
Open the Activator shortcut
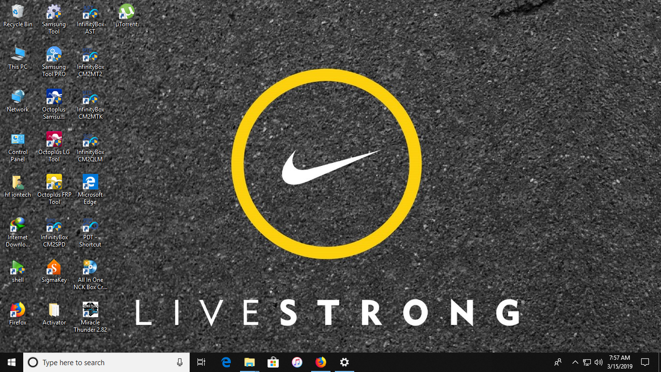click(54, 310)
